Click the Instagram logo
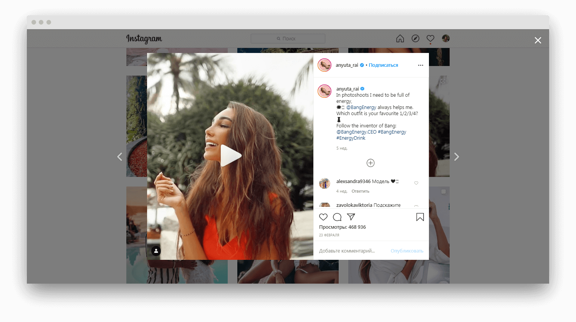Screen dimensions: 576x322 [x=144, y=39]
